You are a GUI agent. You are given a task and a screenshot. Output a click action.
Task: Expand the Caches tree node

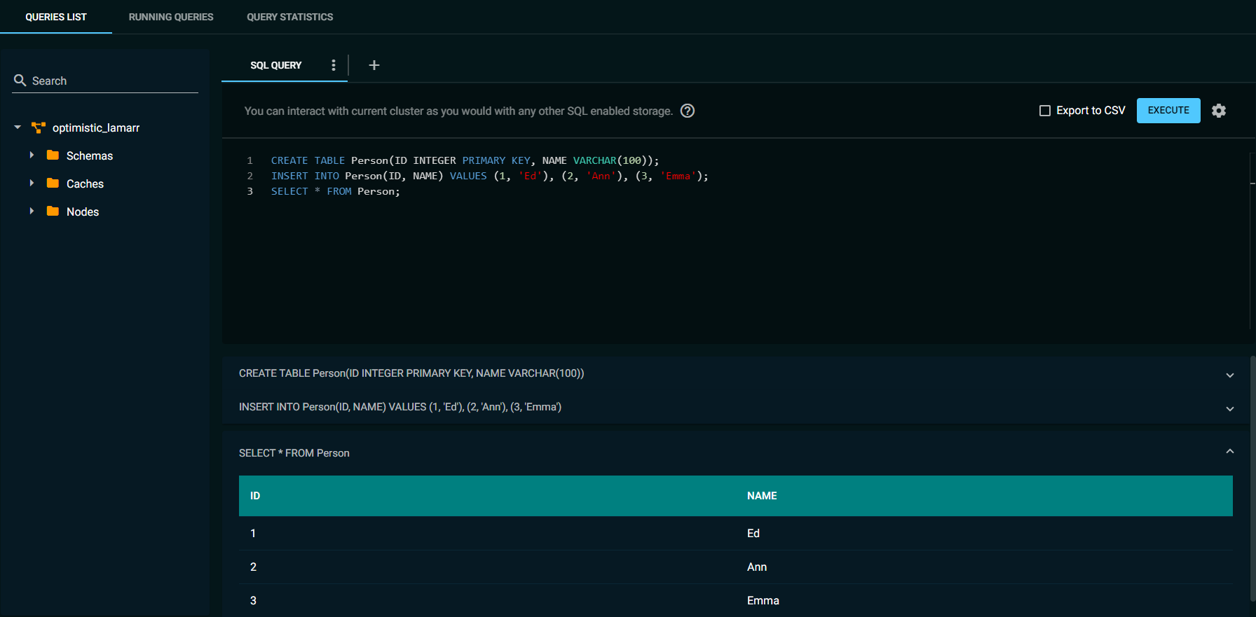point(32,183)
